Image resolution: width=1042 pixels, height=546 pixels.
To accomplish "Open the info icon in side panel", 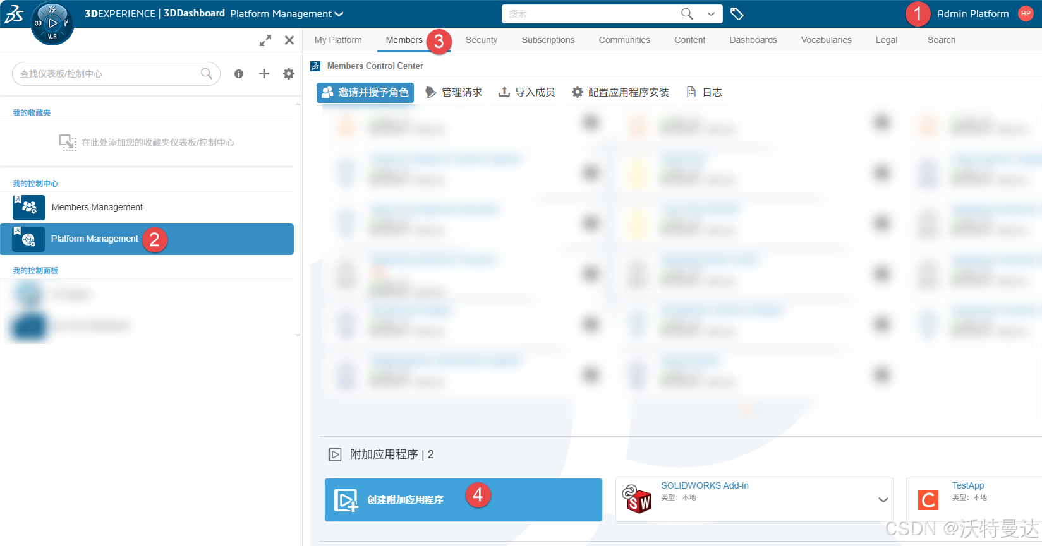I will (239, 74).
